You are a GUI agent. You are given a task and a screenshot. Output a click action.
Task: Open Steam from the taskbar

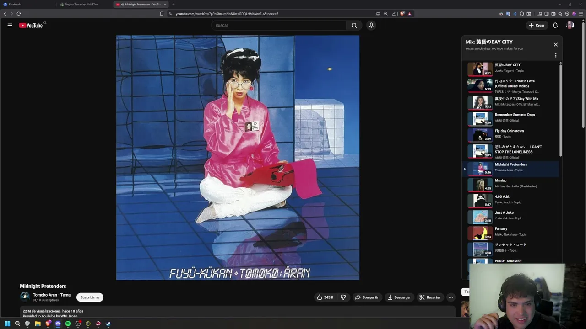[x=108, y=324]
